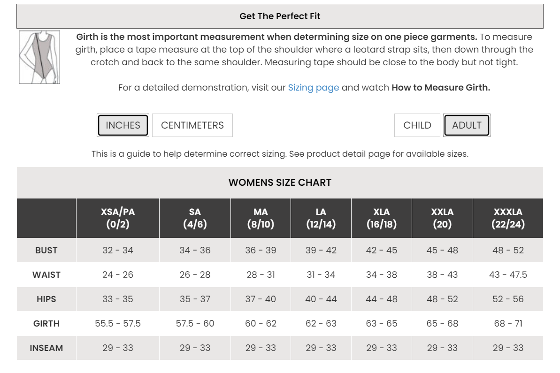Viewport: 560px width, 373px height.
Task: Click the BUST row label
Action: point(46,251)
